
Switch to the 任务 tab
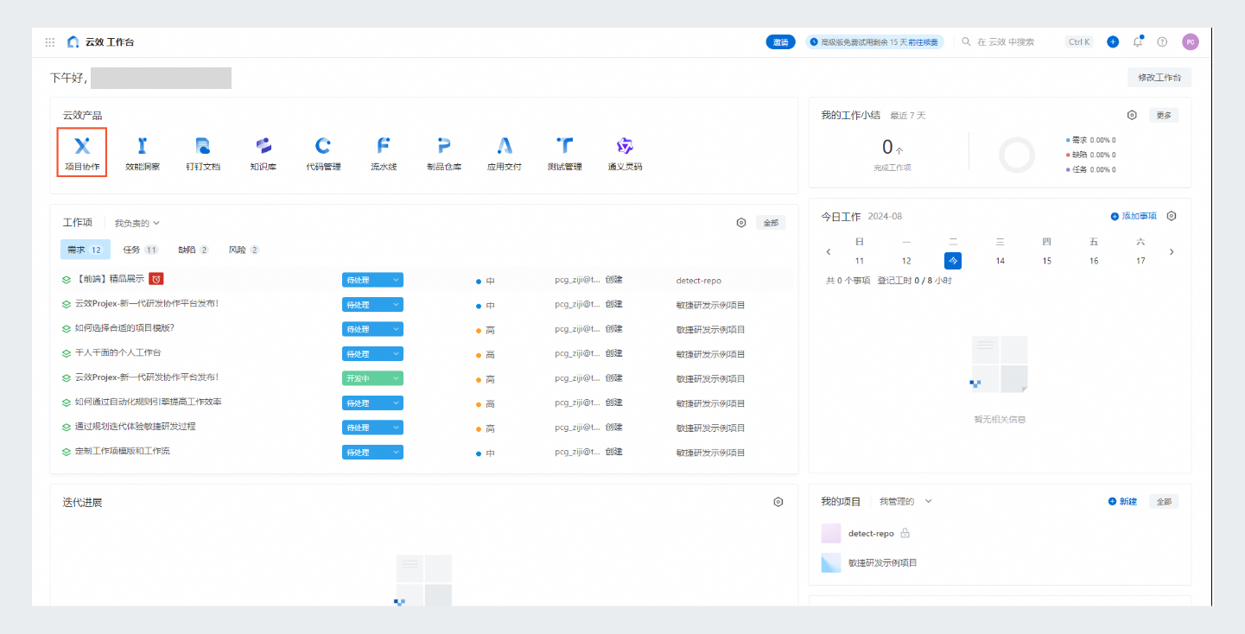(x=140, y=250)
